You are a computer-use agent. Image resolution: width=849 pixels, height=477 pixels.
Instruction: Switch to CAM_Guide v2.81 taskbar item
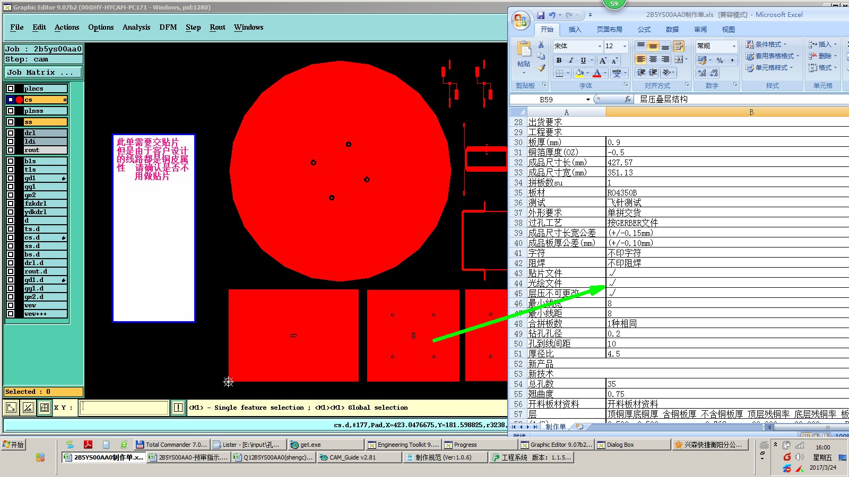pos(359,457)
